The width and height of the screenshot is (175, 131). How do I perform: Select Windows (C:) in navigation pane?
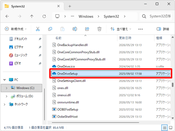21,88
